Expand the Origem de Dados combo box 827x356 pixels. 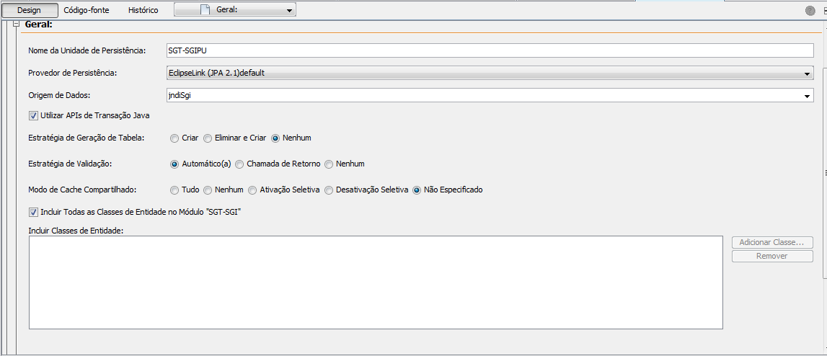[807, 96]
